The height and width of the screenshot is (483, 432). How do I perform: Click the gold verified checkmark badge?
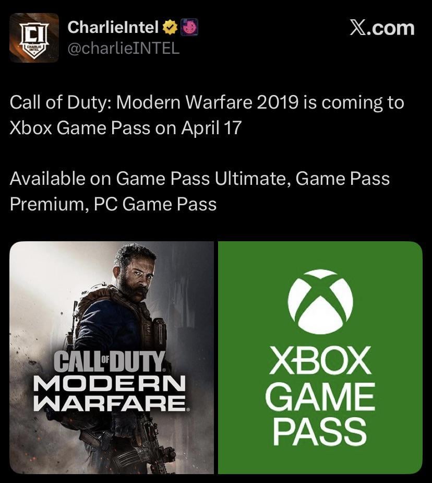click(170, 28)
